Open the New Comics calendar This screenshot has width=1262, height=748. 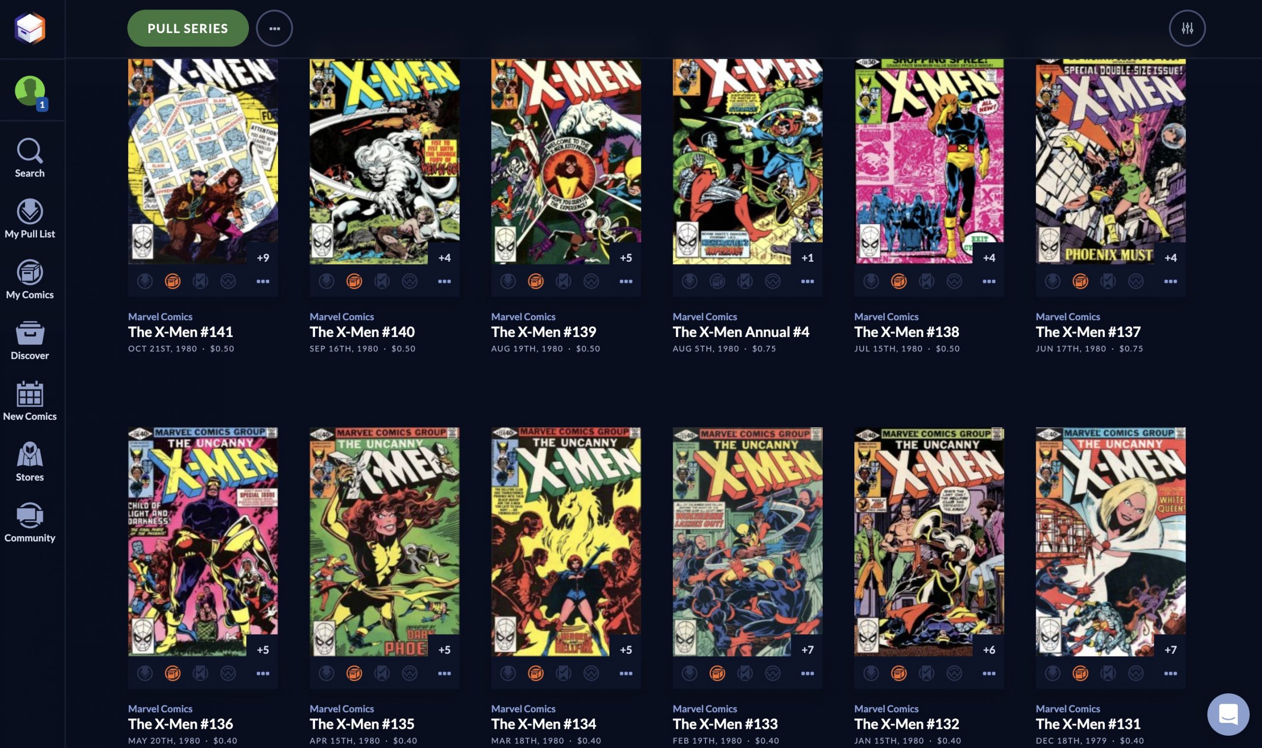pos(30,401)
